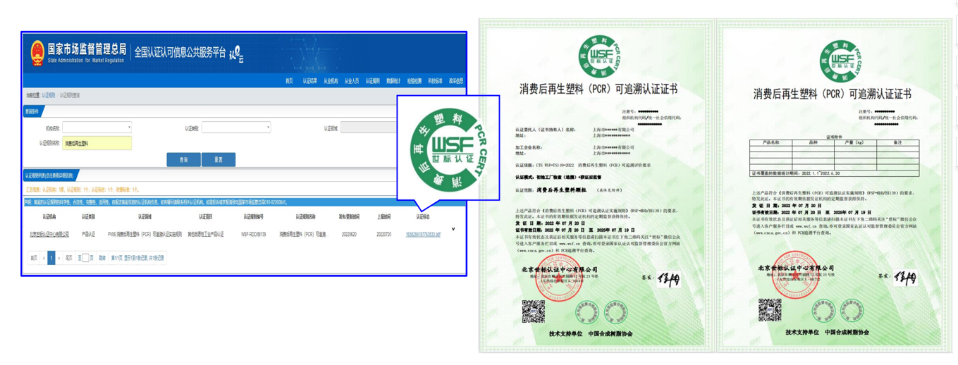Click the 重置 reset button
Image resolution: width=958 pixels, height=365 pixels.
pyautogui.click(x=219, y=160)
